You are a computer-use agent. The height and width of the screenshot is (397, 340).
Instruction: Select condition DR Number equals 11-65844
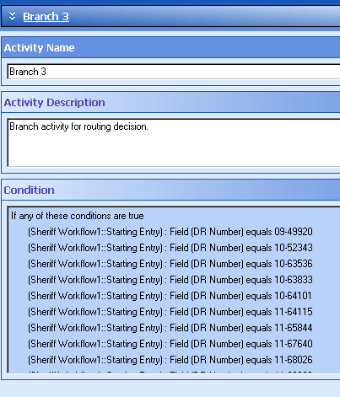coord(170,328)
